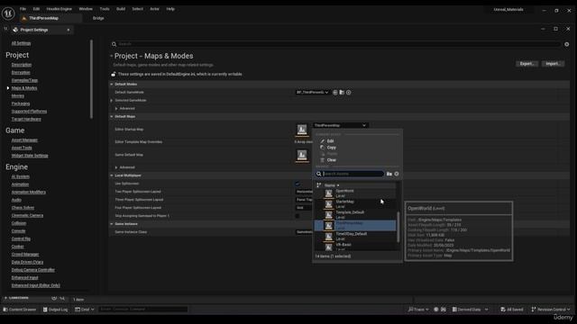Click the Revision Control icon

[x=534, y=310]
